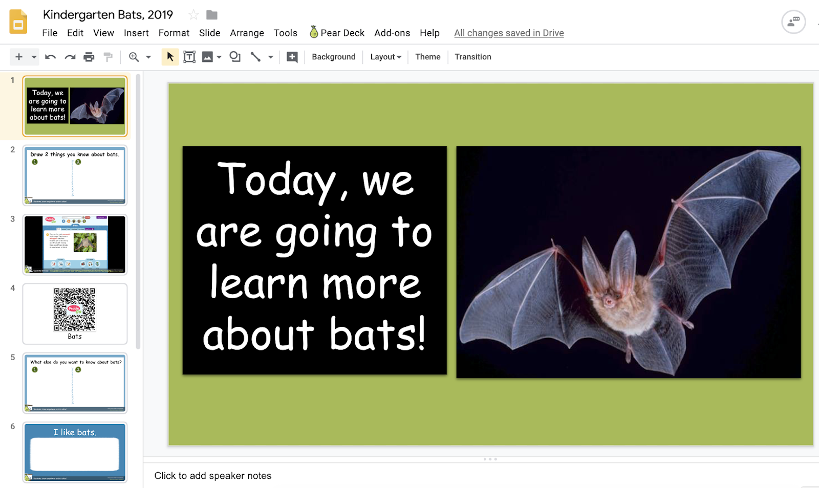Add a comment from toolbar
The height and width of the screenshot is (488, 819).
(x=292, y=57)
